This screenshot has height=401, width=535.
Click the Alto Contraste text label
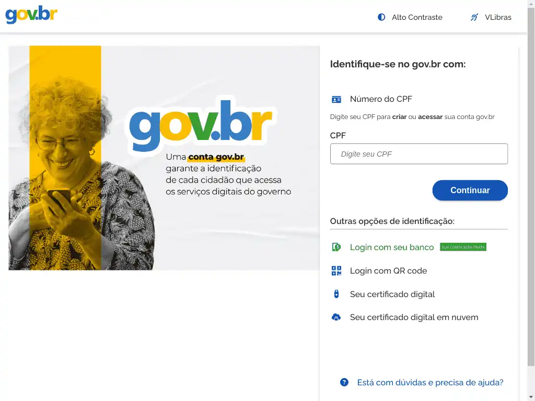(x=417, y=17)
